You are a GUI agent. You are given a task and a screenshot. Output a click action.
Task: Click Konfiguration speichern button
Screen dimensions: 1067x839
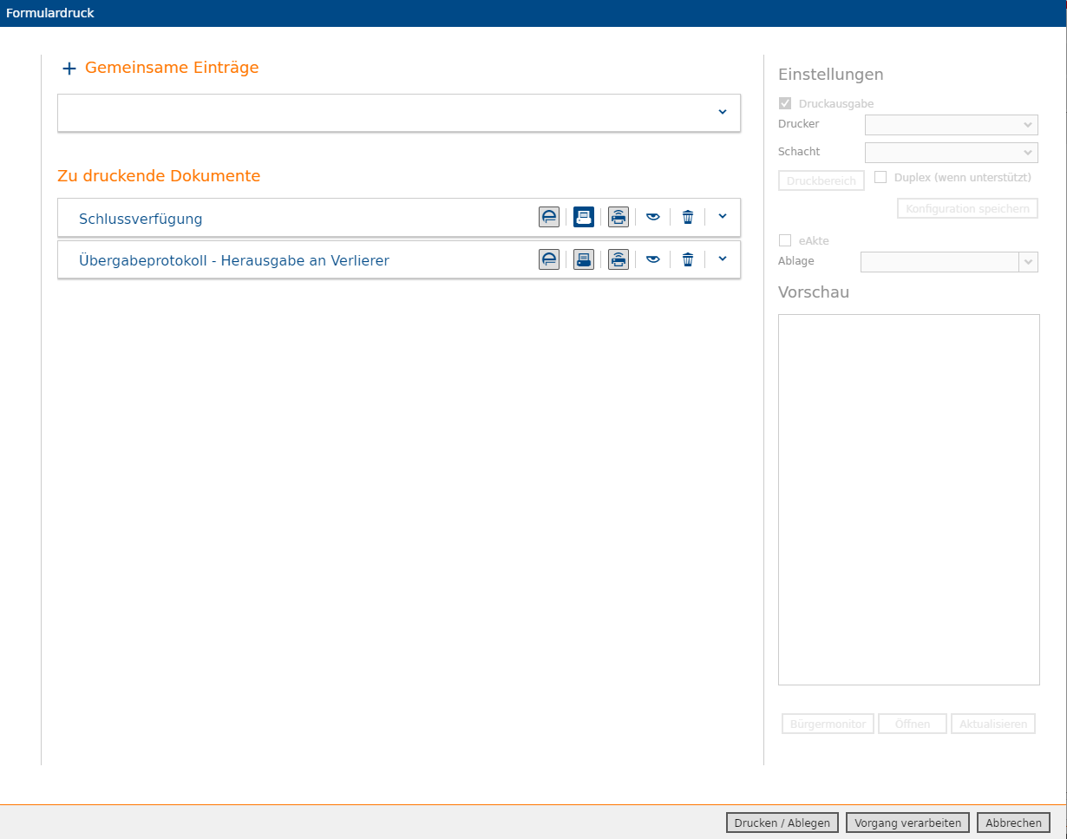point(967,208)
